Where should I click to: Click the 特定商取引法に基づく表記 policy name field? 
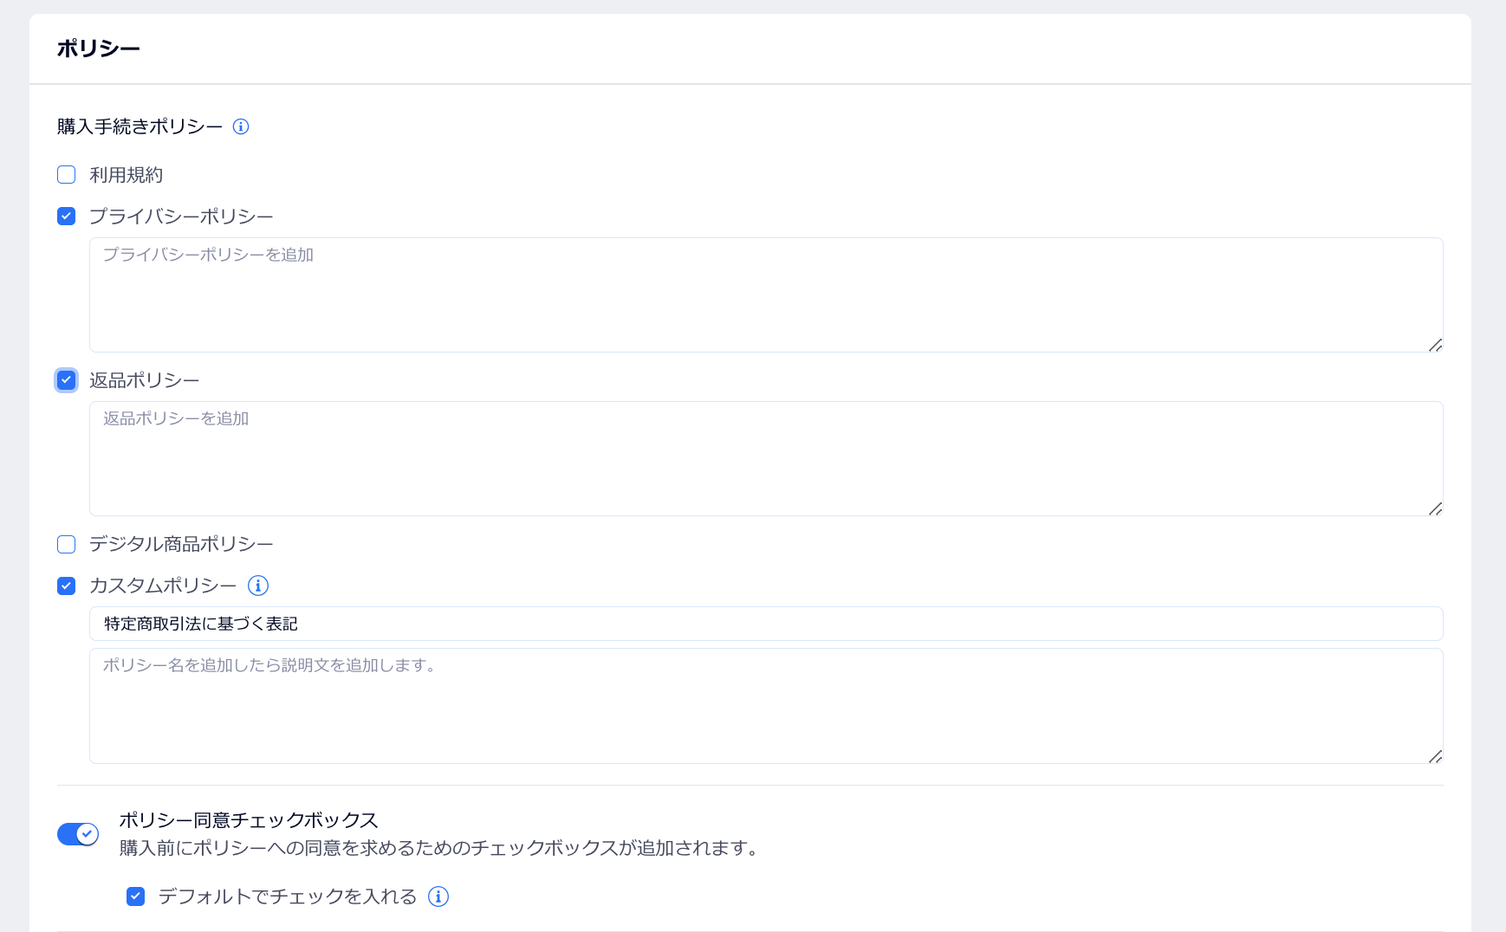tap(765, 624)
